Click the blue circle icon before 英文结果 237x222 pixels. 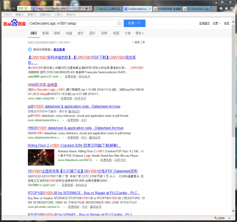[x=30, y=50]
